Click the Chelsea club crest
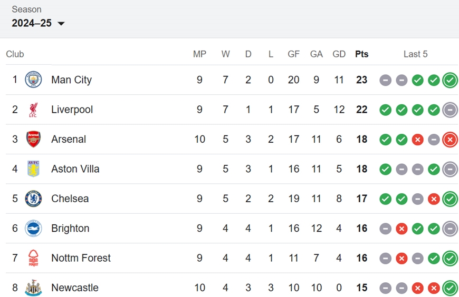Screen dimensions: 459x297 33,199
